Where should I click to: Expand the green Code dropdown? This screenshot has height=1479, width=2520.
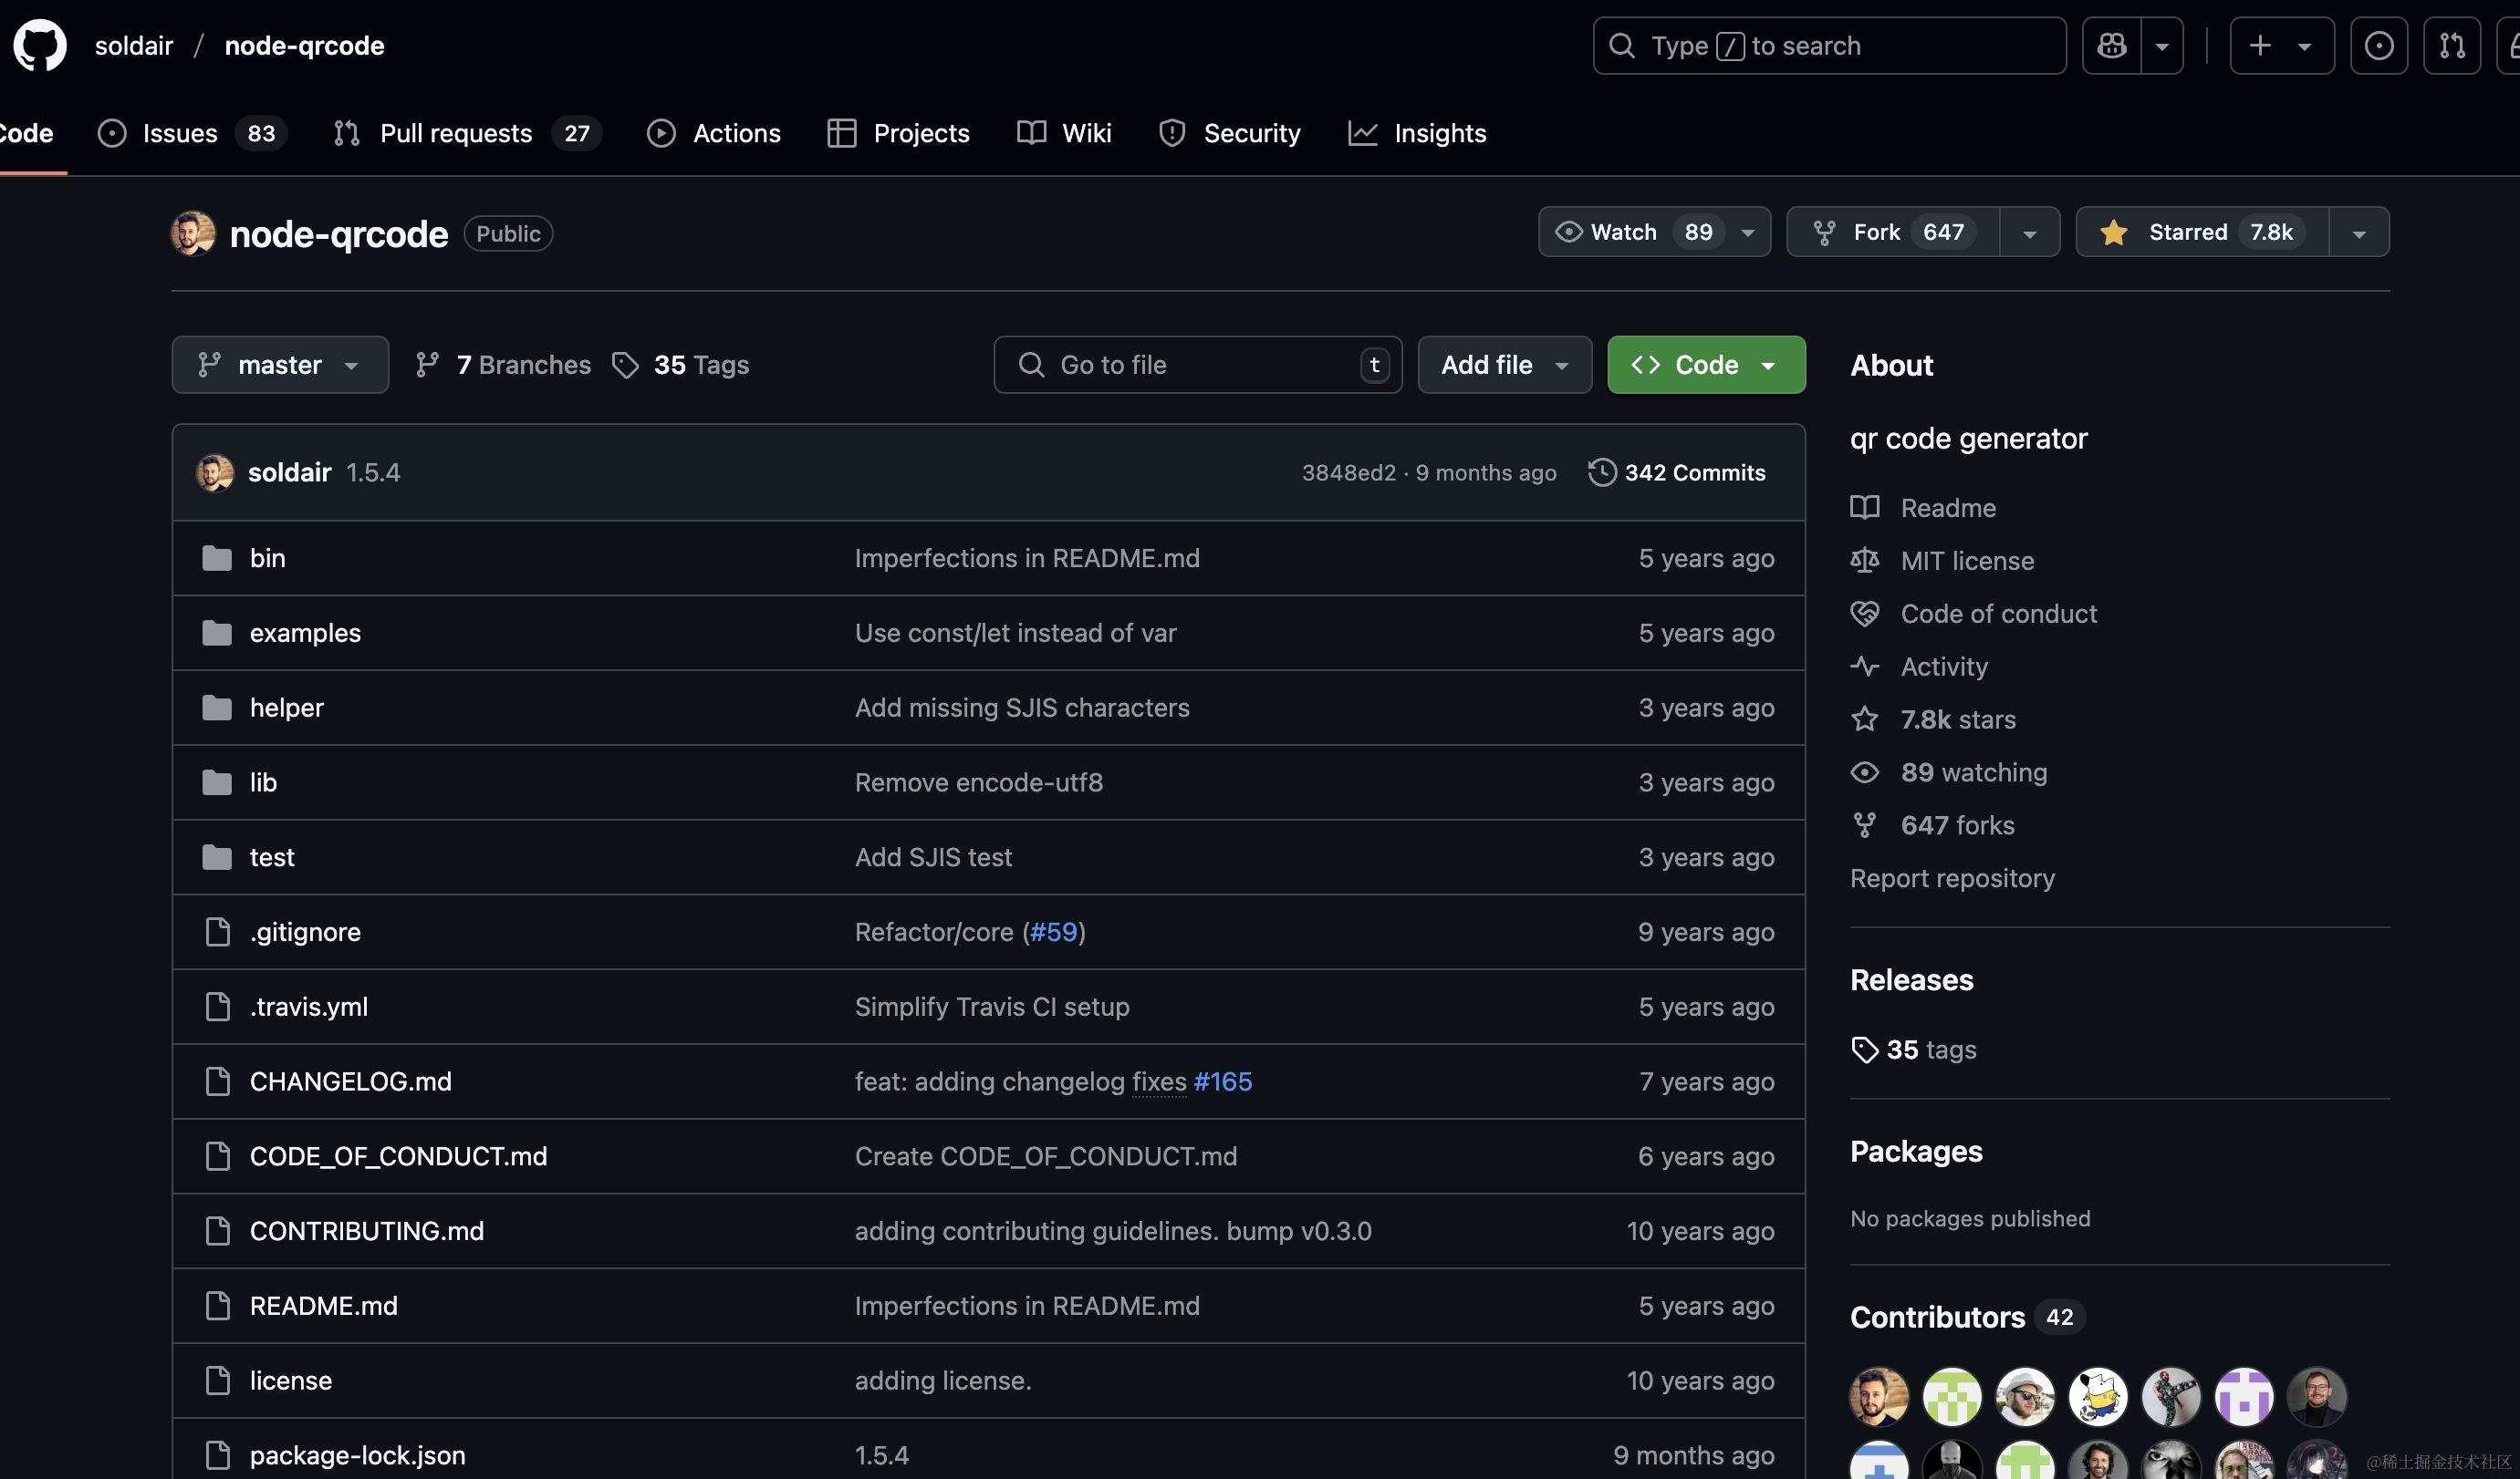coord(1706,365)
